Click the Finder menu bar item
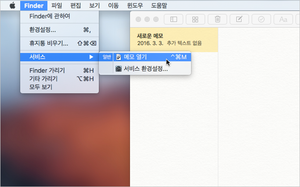The width and height of the screenshot is (300, 187). pos(34,6)
